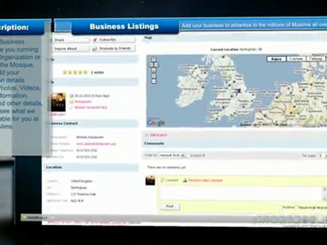Click the Edit location link
Viewport: 327px width, 245px height.
[158, 135]
